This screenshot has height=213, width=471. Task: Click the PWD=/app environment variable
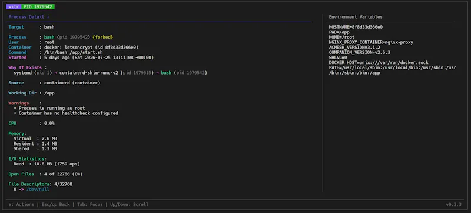[339, 32]
